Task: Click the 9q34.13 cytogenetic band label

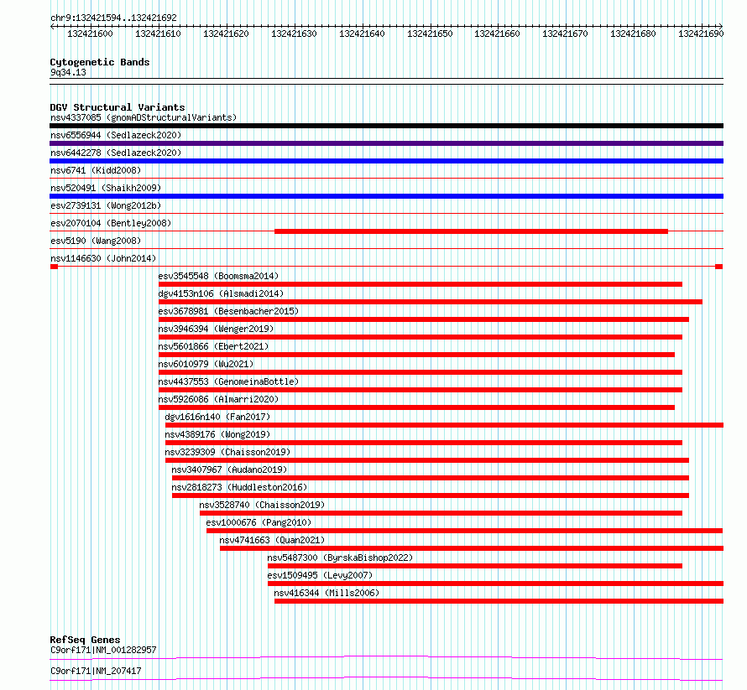Action: 68,72
